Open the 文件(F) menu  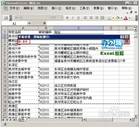pos(14,8)
